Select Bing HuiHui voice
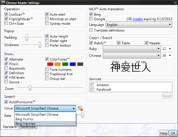Screen dimensions: 178x137 (x=45, y=119)
